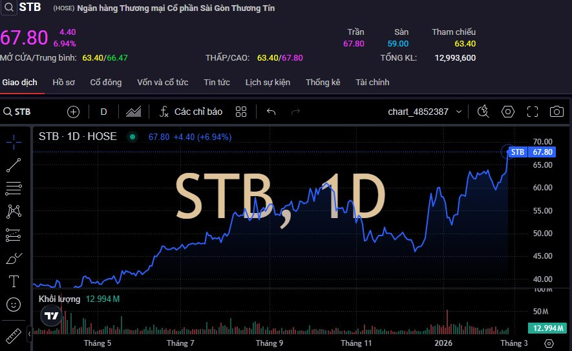Open the Lịch sử kiện tab
Image resolution: width=572 pixels, height=351 pixels.
click(268, 83)
